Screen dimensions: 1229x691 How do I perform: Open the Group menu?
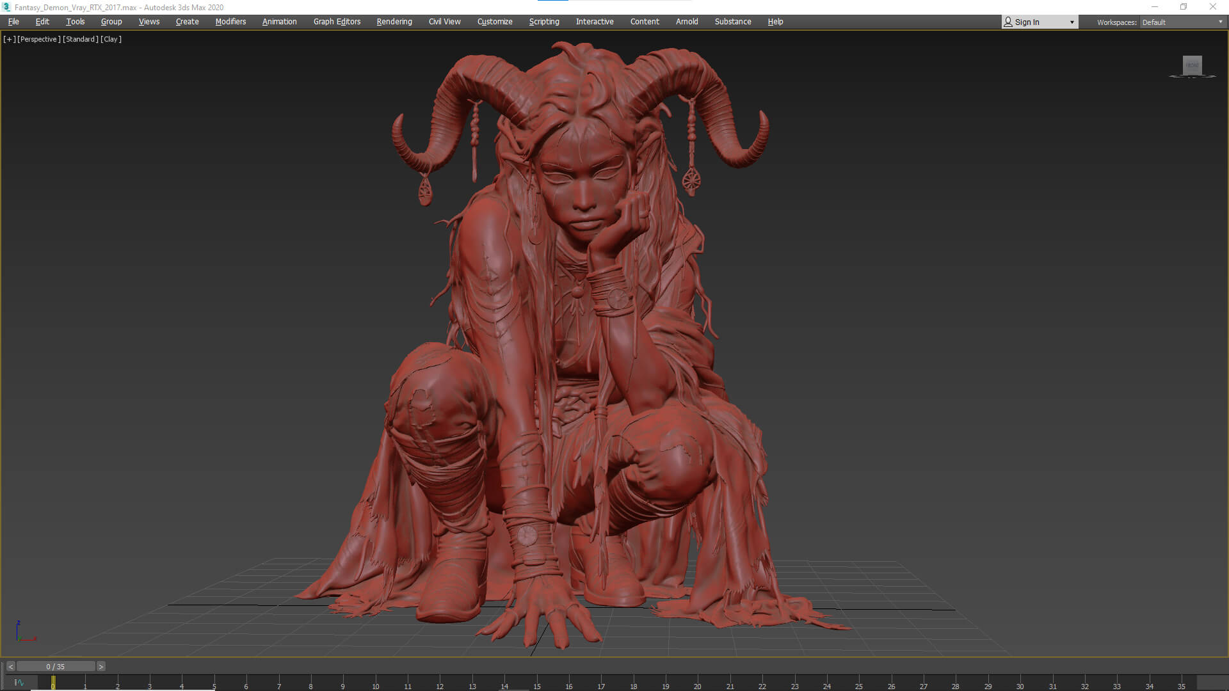tap(111, 22)
